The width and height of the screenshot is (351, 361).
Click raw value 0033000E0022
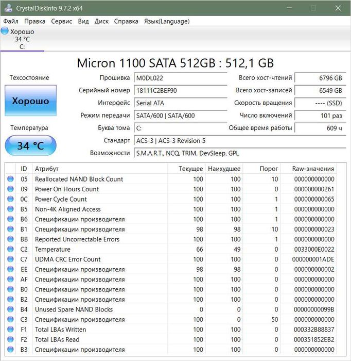point(314,249)
